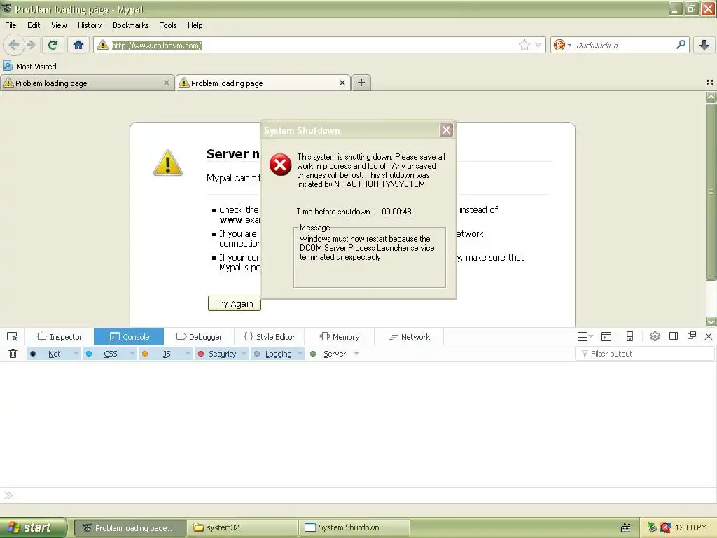Open search engine selector dropdown arrow
The width and height of the screenshot is (717, 538).
point(569,45)
